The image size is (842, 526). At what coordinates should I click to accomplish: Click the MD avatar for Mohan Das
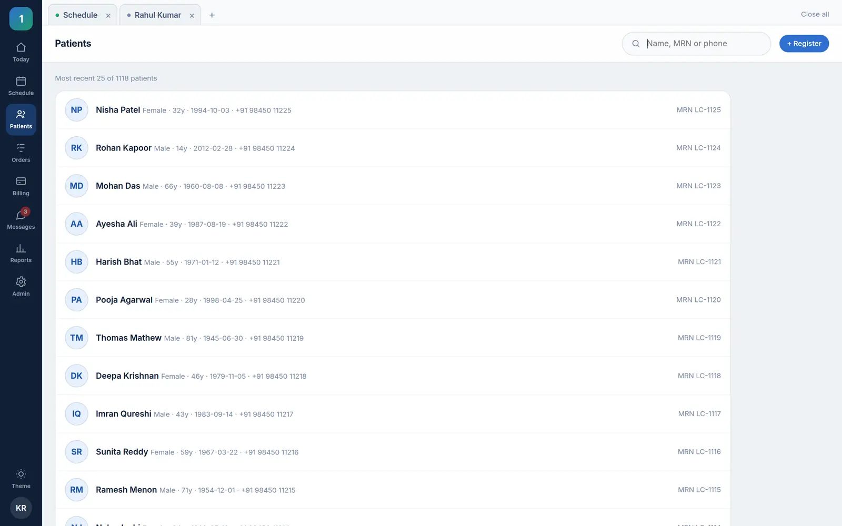coord(76,186)
